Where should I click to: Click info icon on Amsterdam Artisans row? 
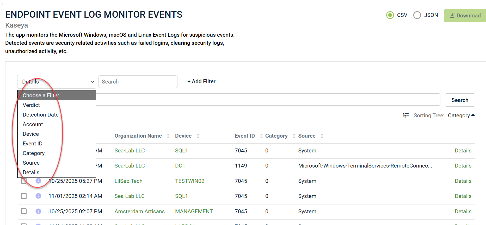[x=38, y=211]
